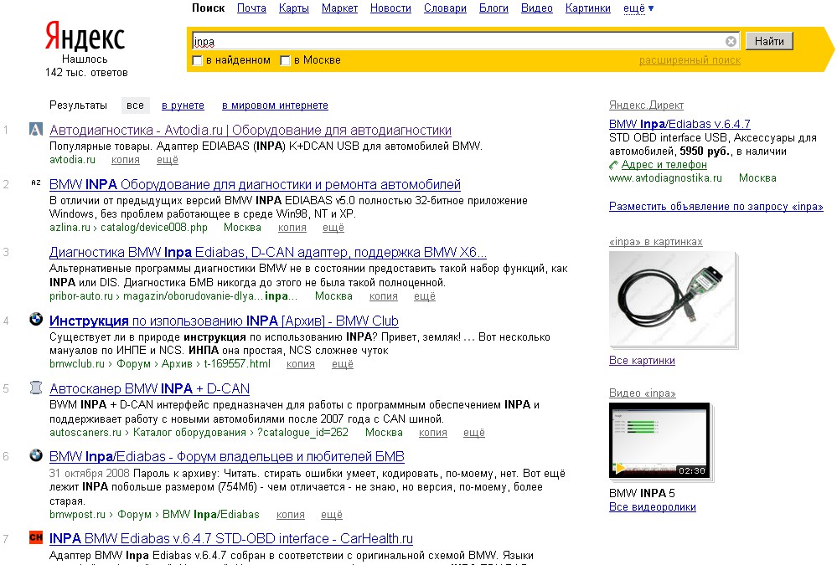Viewport: 837px width, 565px height.
Task: Open 'Видео «inpa»' heading link
Action: click(642, 393)
